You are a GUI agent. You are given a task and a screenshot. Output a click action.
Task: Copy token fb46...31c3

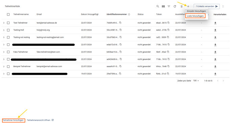(168, 73)
